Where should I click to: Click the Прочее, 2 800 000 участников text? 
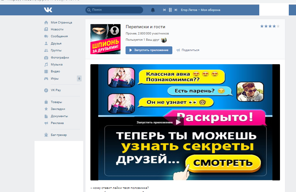click(x=147, y=33)
